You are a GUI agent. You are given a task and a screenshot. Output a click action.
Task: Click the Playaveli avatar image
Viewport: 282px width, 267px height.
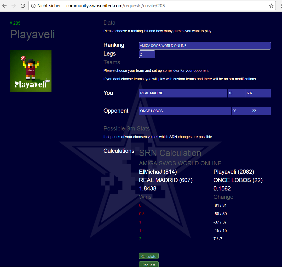tap(31, 71)
